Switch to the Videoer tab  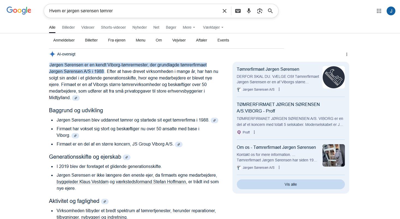coord(88,27)
